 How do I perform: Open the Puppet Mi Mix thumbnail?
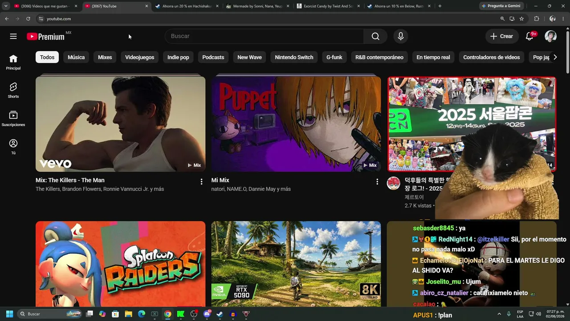click(x=296, y=124)
